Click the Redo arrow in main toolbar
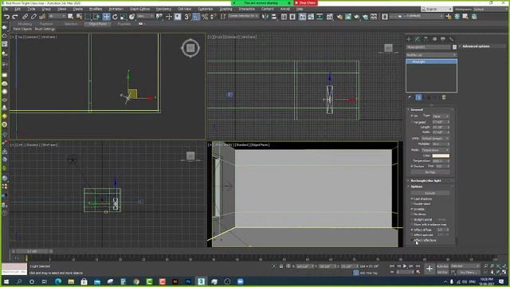This screenshot has height=287, width=510. pos(15,17)
